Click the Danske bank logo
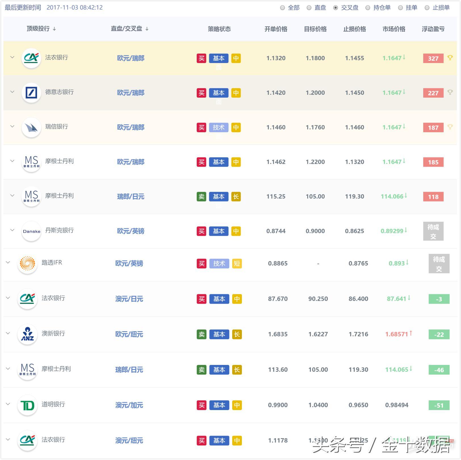Screen dimensions: 461x460 [x=31, y=231]
